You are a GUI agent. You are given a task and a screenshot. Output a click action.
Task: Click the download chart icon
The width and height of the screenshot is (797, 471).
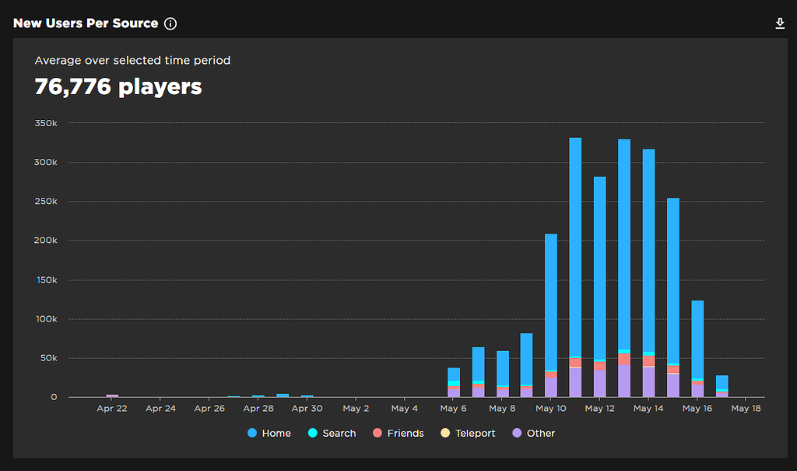click(780, 23)
